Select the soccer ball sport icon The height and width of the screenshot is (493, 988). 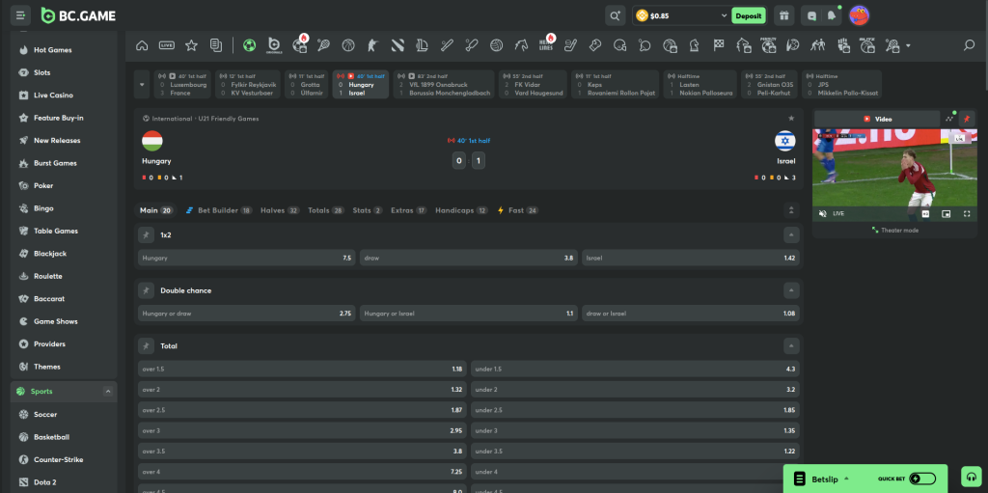coord(249,45)
